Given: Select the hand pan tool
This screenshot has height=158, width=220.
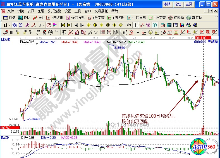Looking at the screenshot, I should tap(129, 25).
